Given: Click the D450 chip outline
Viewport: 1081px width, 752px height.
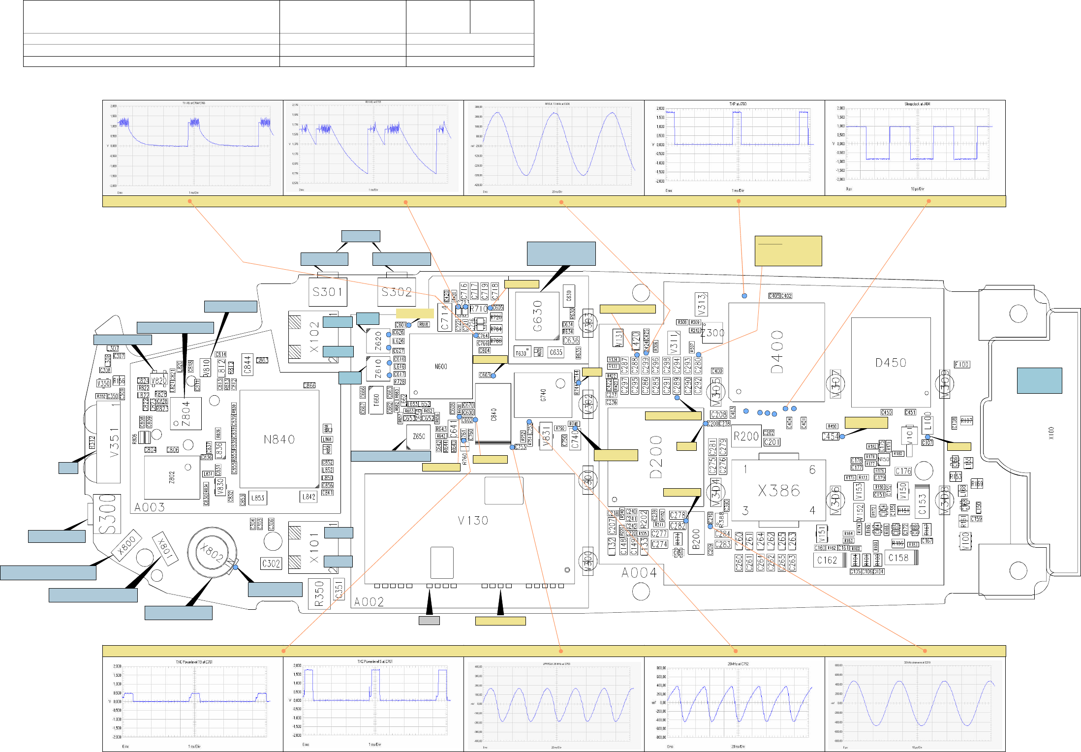Looking at the screenshot, I should pos(891,363).
